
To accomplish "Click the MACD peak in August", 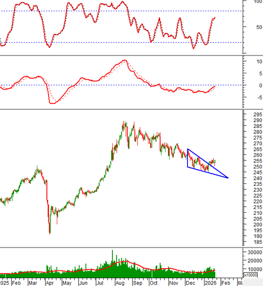I will (x=125, y=61).
